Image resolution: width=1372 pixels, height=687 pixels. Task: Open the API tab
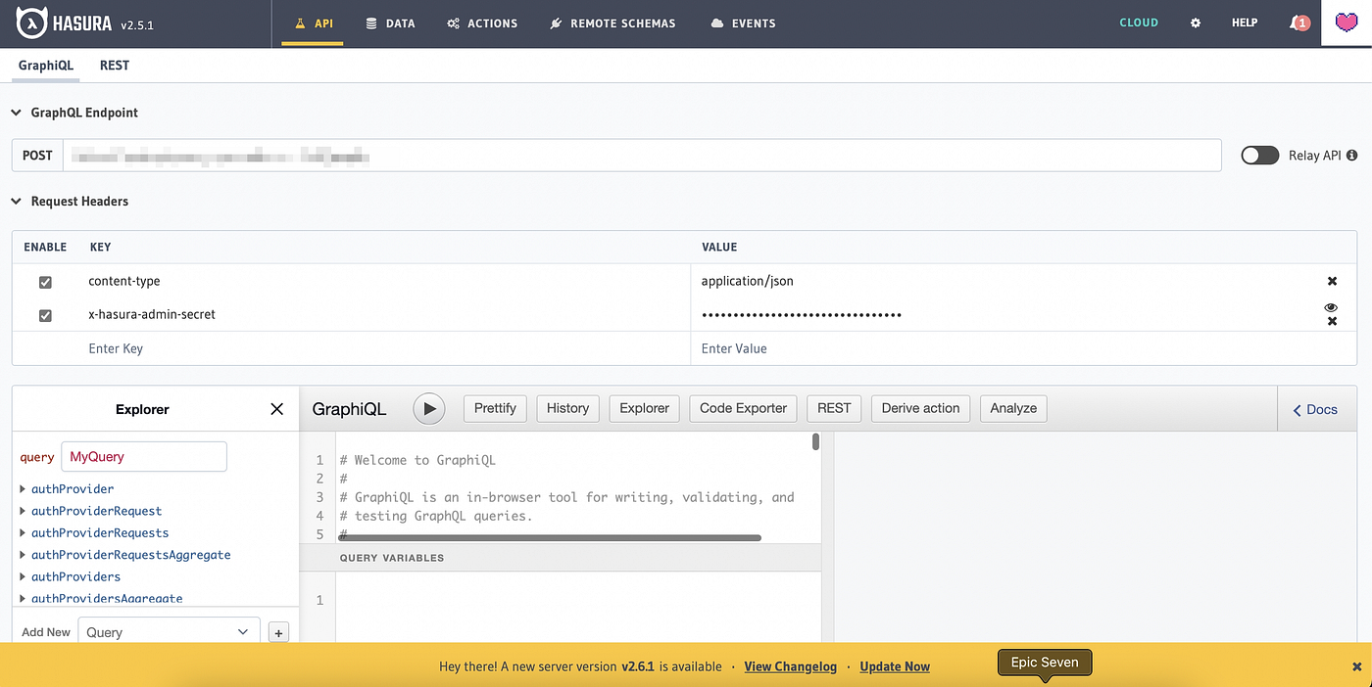(x=313, y=23)
